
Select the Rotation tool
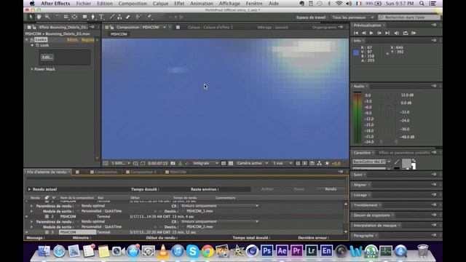[x=58, y=17]
